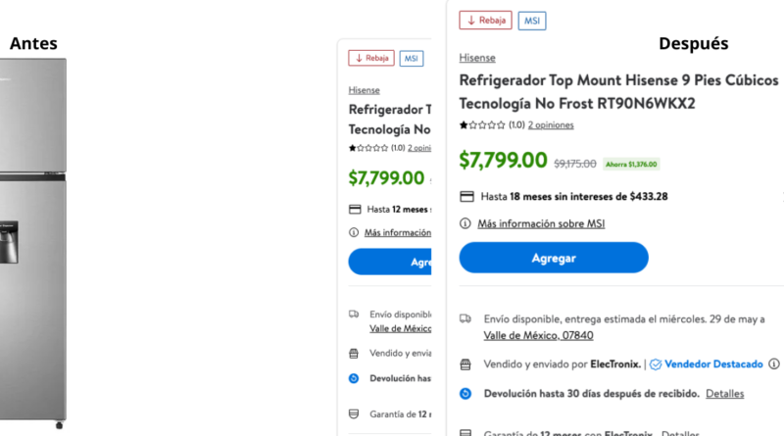Click the MSI badge in the left card
784x436 pixels.
[411, 59]
